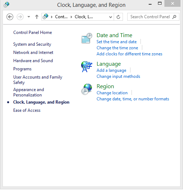Open Ease of Access category
183x190 pixels.
pyautogui.click(x=27, y=110)
